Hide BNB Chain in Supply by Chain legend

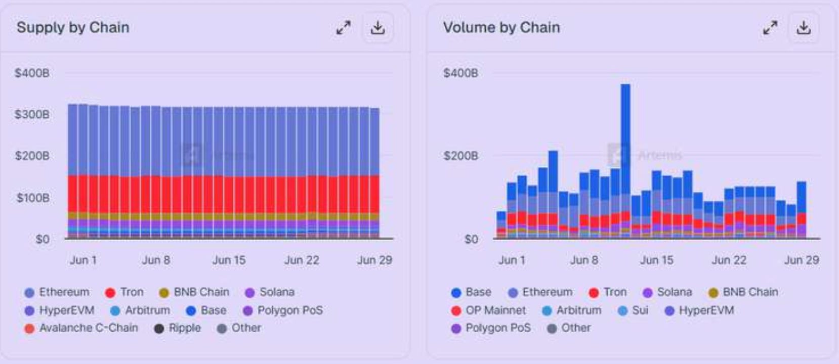click(194, 292)
